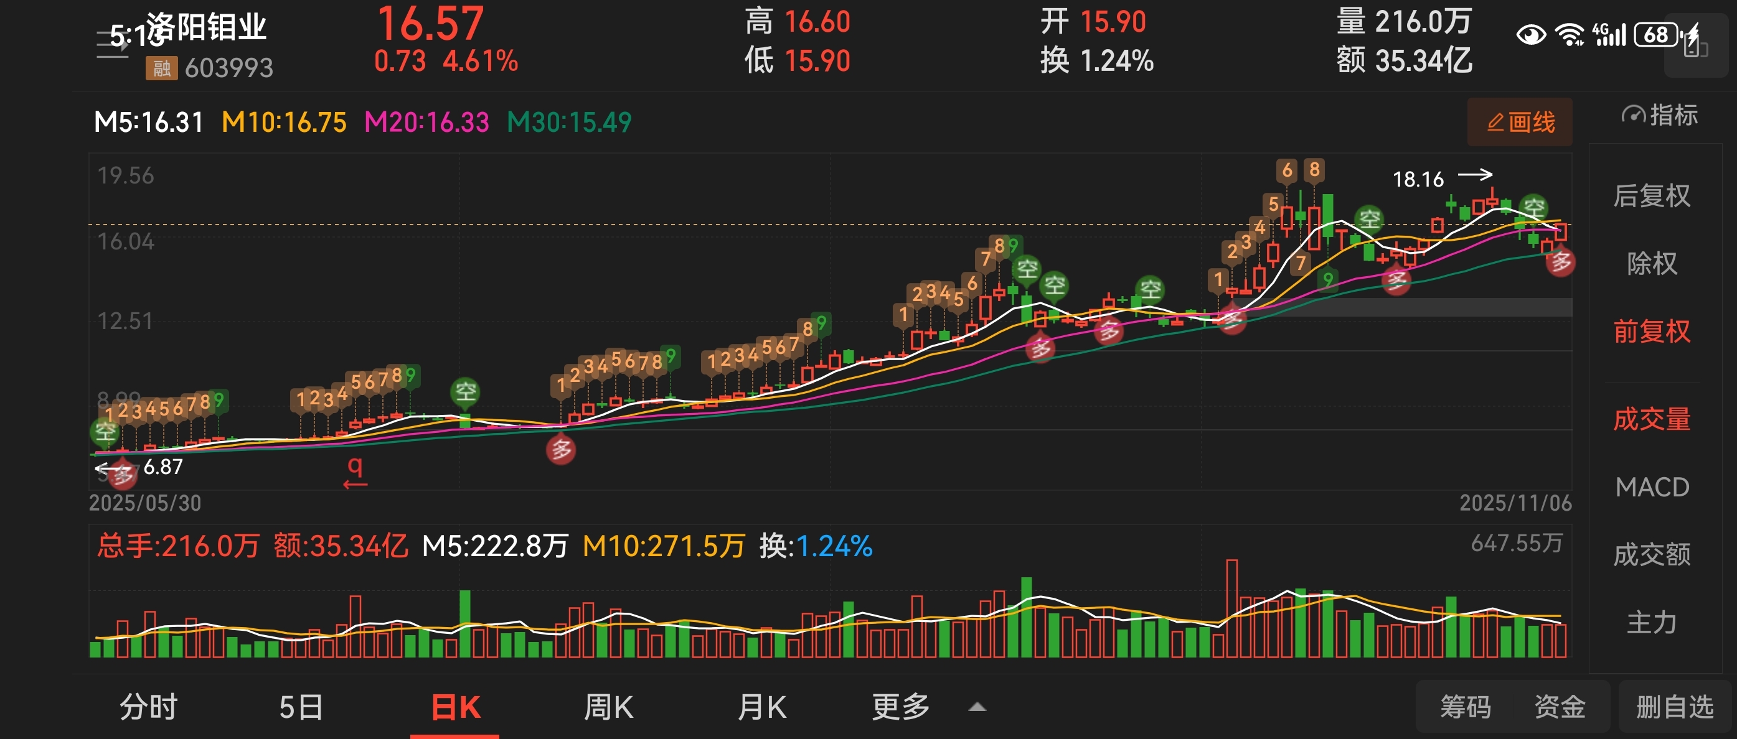
Task: Click the 画线 draw-line pencil button
Action: pyautogui.click(x=1519, y=122)
